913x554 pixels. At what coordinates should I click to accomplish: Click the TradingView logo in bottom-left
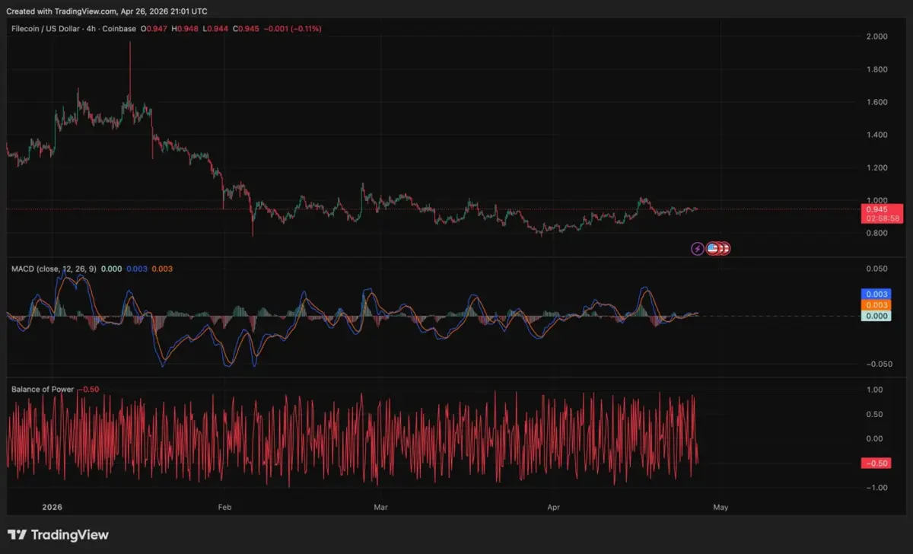click(59, 535)
